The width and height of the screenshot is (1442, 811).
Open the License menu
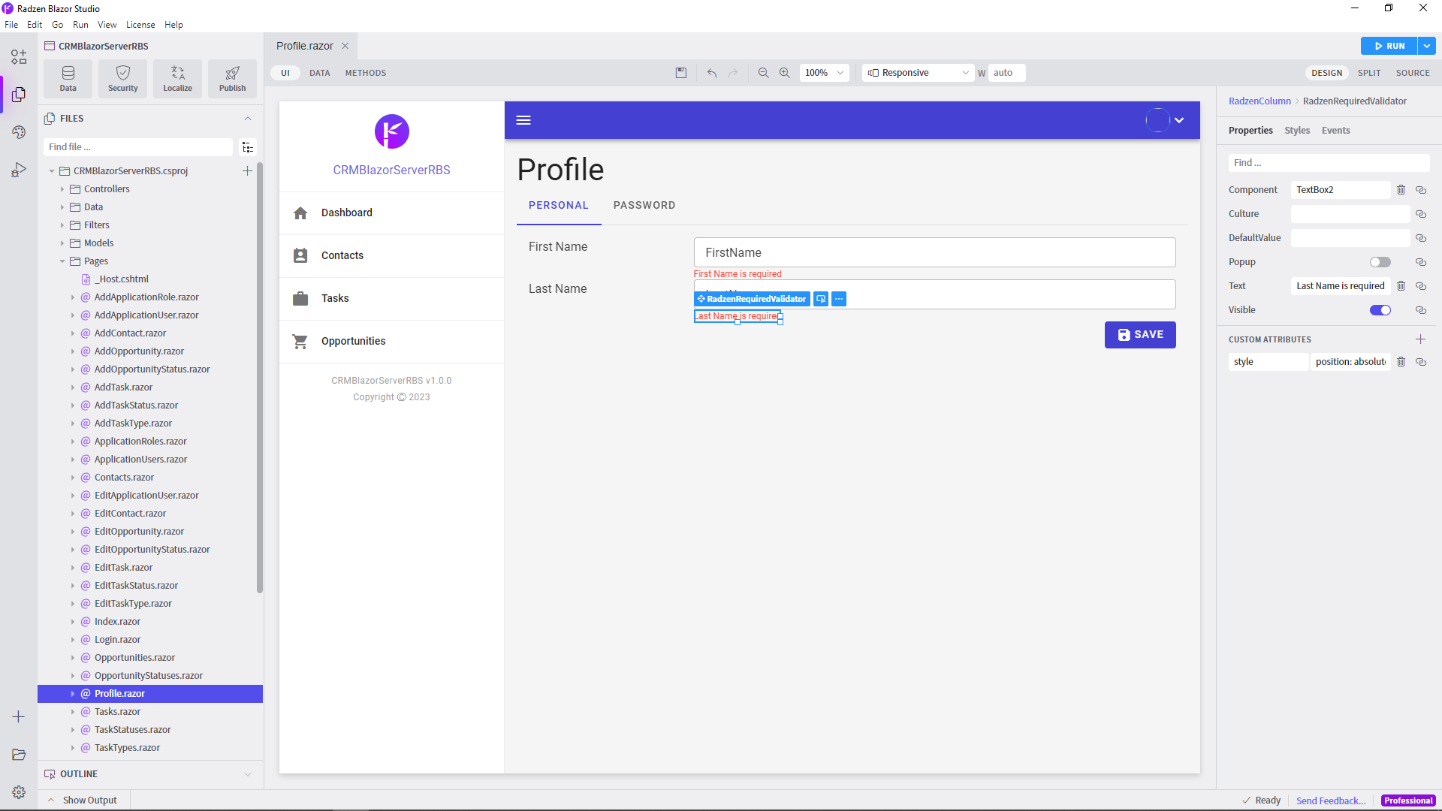point(140,25)
